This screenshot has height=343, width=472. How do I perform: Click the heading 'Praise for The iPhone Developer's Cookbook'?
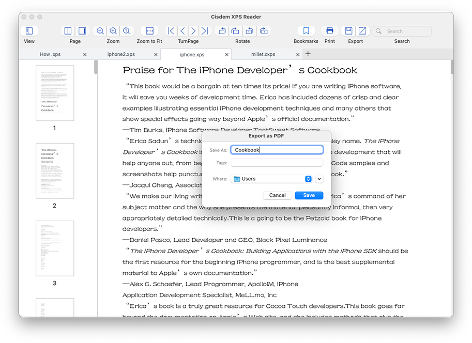coord(239,70)
